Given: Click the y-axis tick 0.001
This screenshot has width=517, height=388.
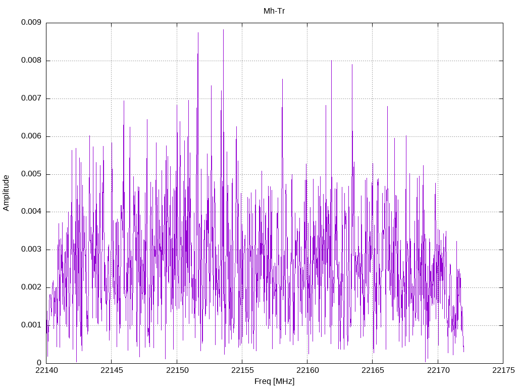Looking at the screenshot, I should pyautogui.click(x=31, y=325).
